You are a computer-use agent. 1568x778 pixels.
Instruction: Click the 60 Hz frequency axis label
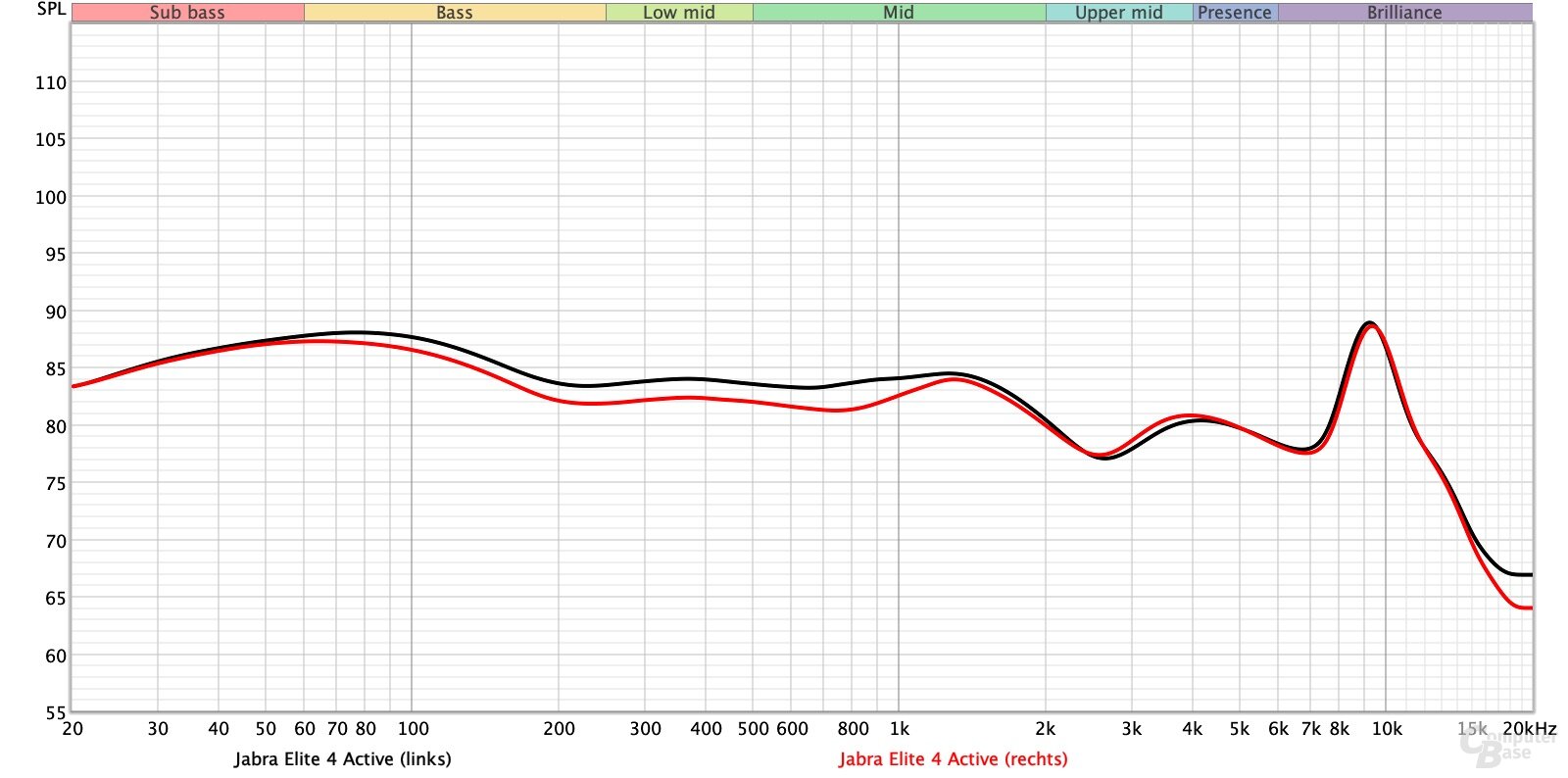click(x=305, y=728)
